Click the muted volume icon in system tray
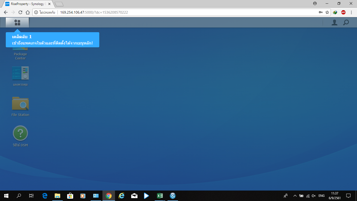 coord(314,196)
